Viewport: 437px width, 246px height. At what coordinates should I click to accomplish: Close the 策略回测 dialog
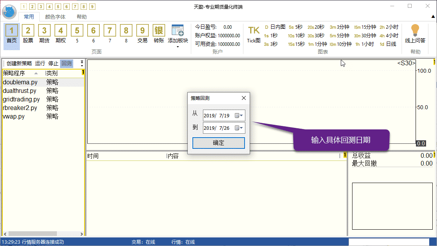[244, 98]
